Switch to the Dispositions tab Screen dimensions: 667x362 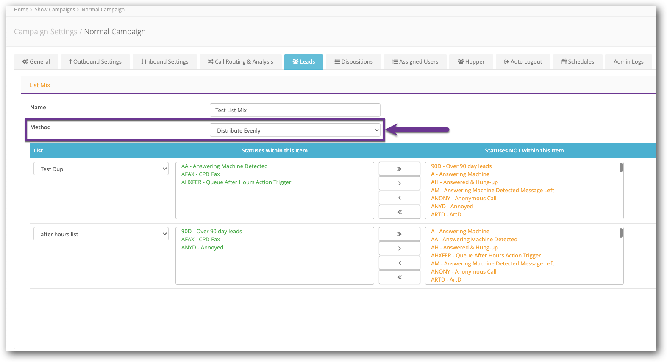coord(353,61)
